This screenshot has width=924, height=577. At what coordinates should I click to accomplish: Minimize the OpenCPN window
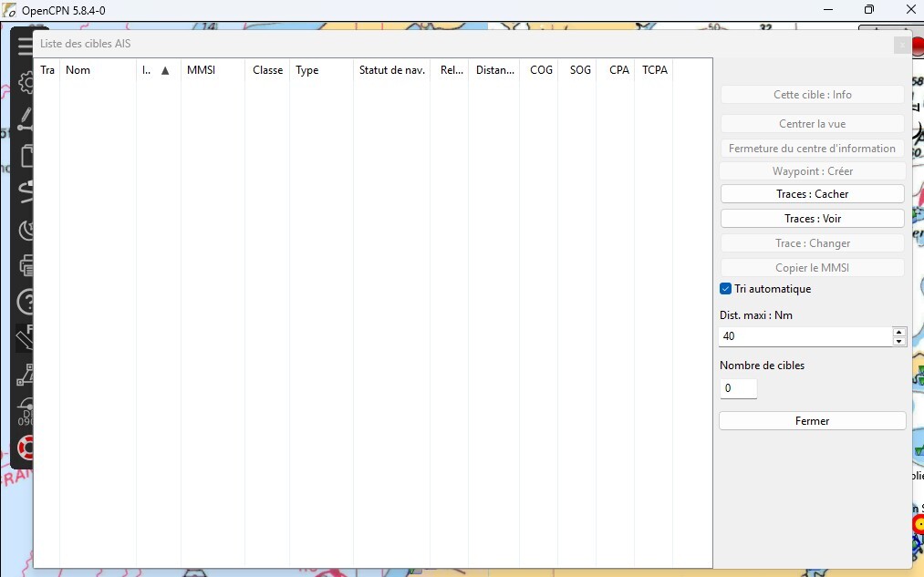point(828,9)
